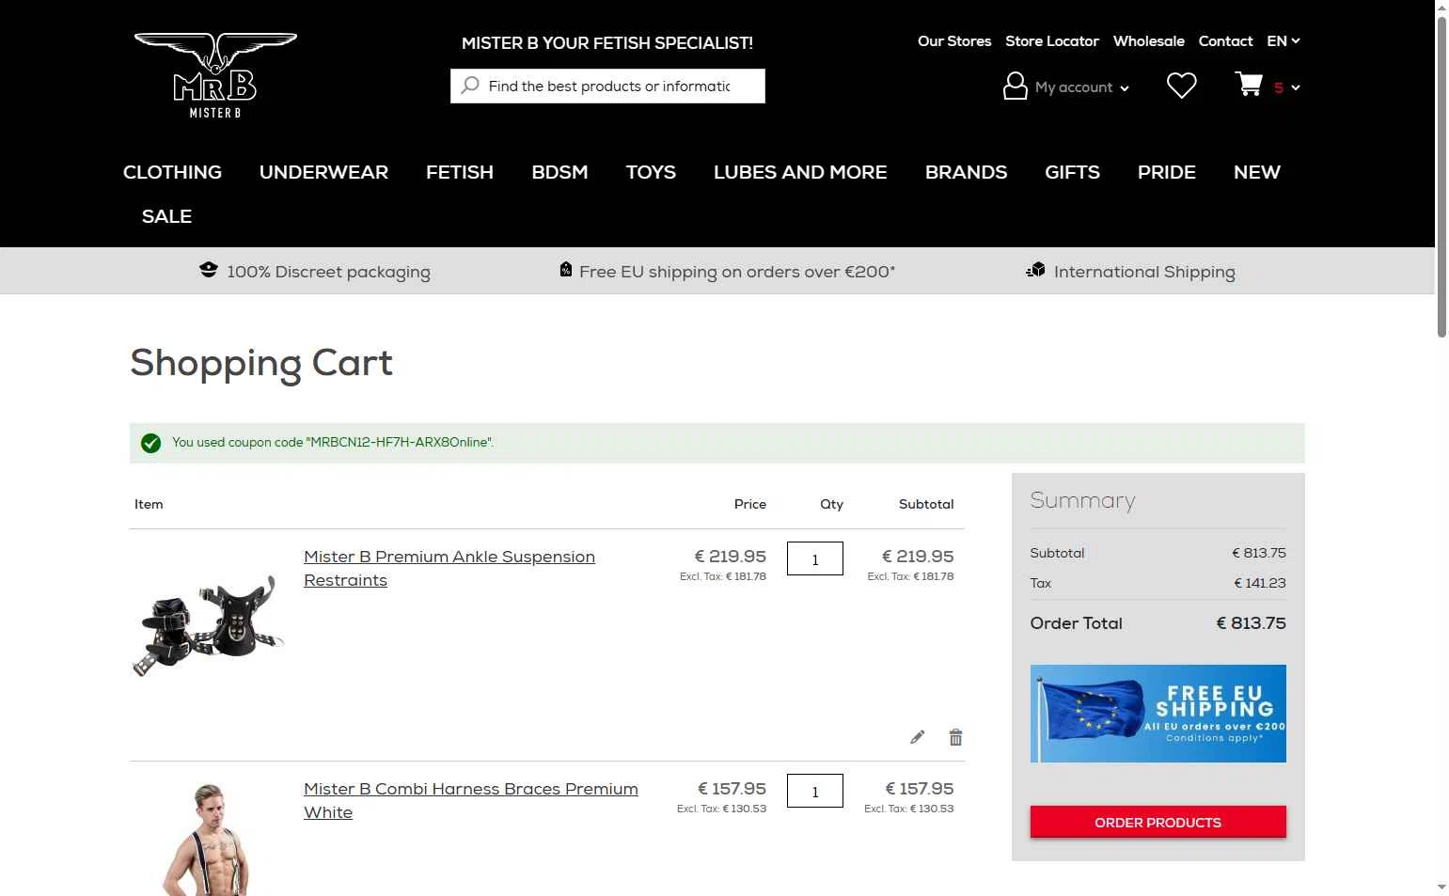
Task: Open Mister B Combi Harness Braces Premium White
Action: (x=471, y=800)
